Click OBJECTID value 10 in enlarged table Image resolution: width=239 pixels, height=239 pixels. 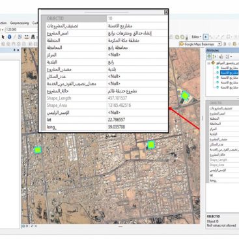[x=110, y=18]
